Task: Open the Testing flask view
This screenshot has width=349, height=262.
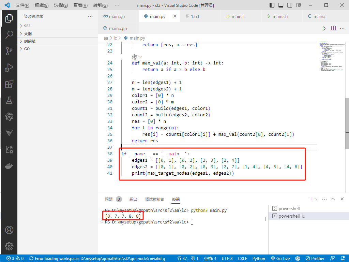Action: pos(9,100)
